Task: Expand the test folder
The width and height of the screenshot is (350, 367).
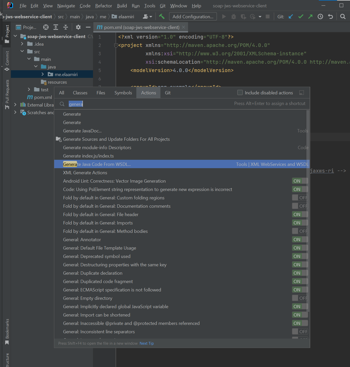Action: [29, 89]
